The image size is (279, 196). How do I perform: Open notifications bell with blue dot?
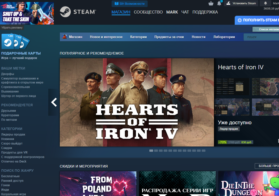[x=219, y=3]
